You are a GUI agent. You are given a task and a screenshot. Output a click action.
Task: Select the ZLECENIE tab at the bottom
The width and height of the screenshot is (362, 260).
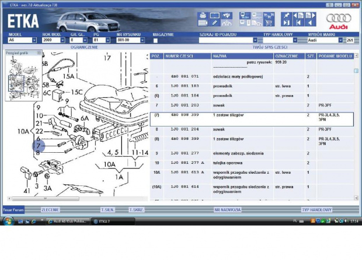50,209
